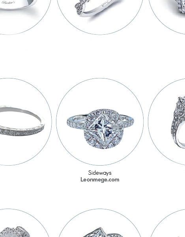Click the pavé diamond shank of Sideways ring

click(75, 124)
